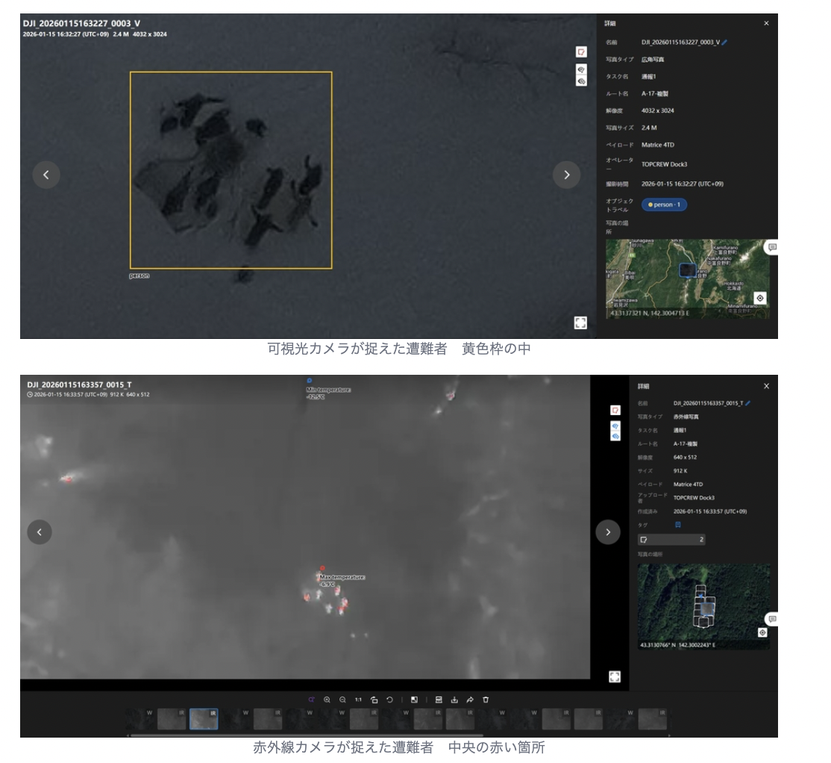
Task: Click the download icon in bottom toolbar
Action: (x=454, y=700)
